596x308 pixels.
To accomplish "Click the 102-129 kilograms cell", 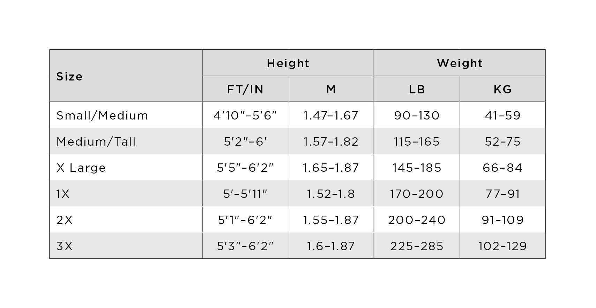I will [502, 246].
